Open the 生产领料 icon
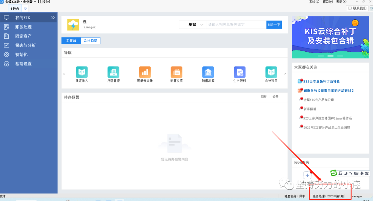This screenshot has width=373, height=201. pyautogui.click(x=239, y=72)
